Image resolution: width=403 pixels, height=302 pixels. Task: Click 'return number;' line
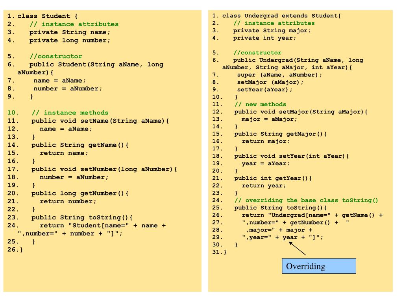[x=68, y=201]
